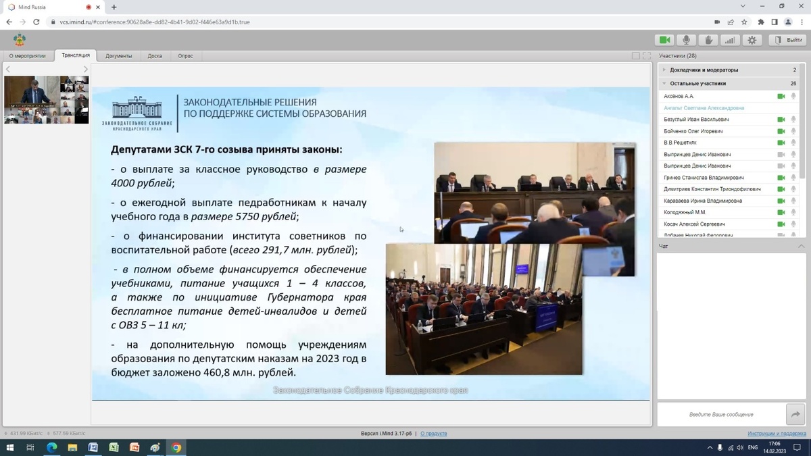
Task: Switch ENG input language
Action: click(752, 447)
